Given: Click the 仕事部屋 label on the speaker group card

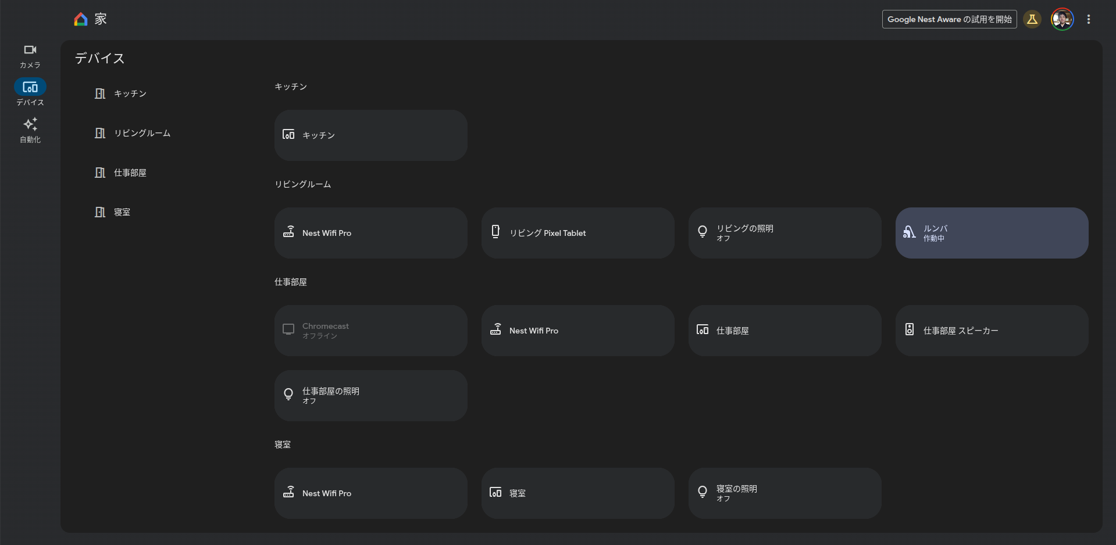Looking at the screenshot, I should pyautogui.click(x=733, y=331).
